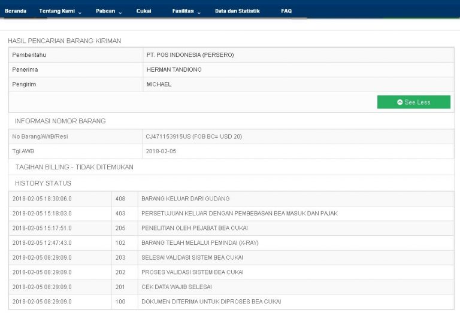Click the Pemberitahu label cell

coord(75,55)
